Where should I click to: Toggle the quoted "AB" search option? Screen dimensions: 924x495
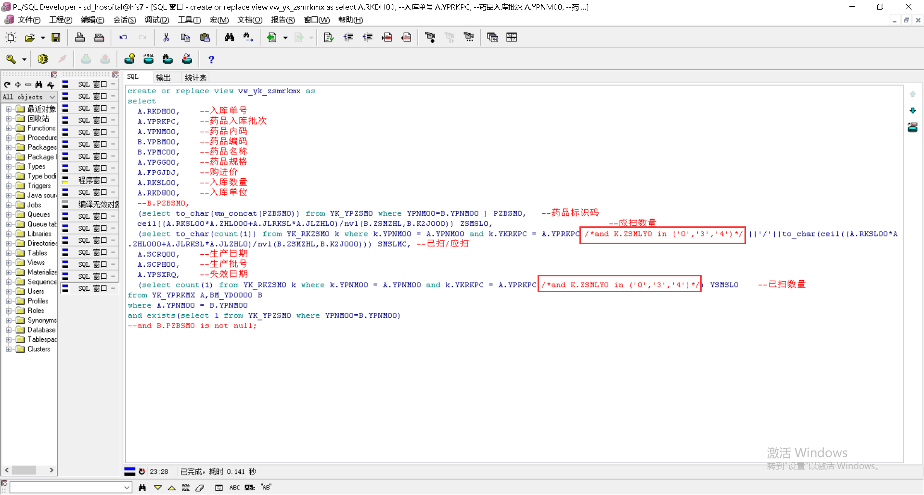(x=266, y=487)
